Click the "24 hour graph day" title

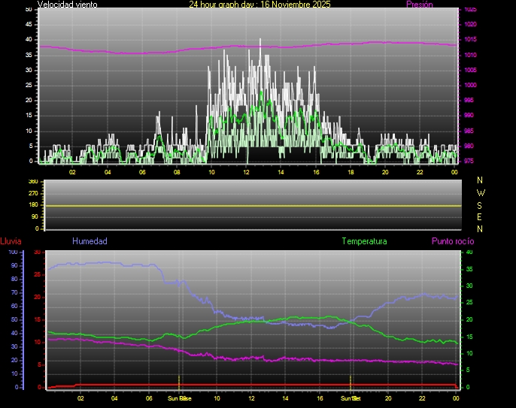click(x=260, y=5)
